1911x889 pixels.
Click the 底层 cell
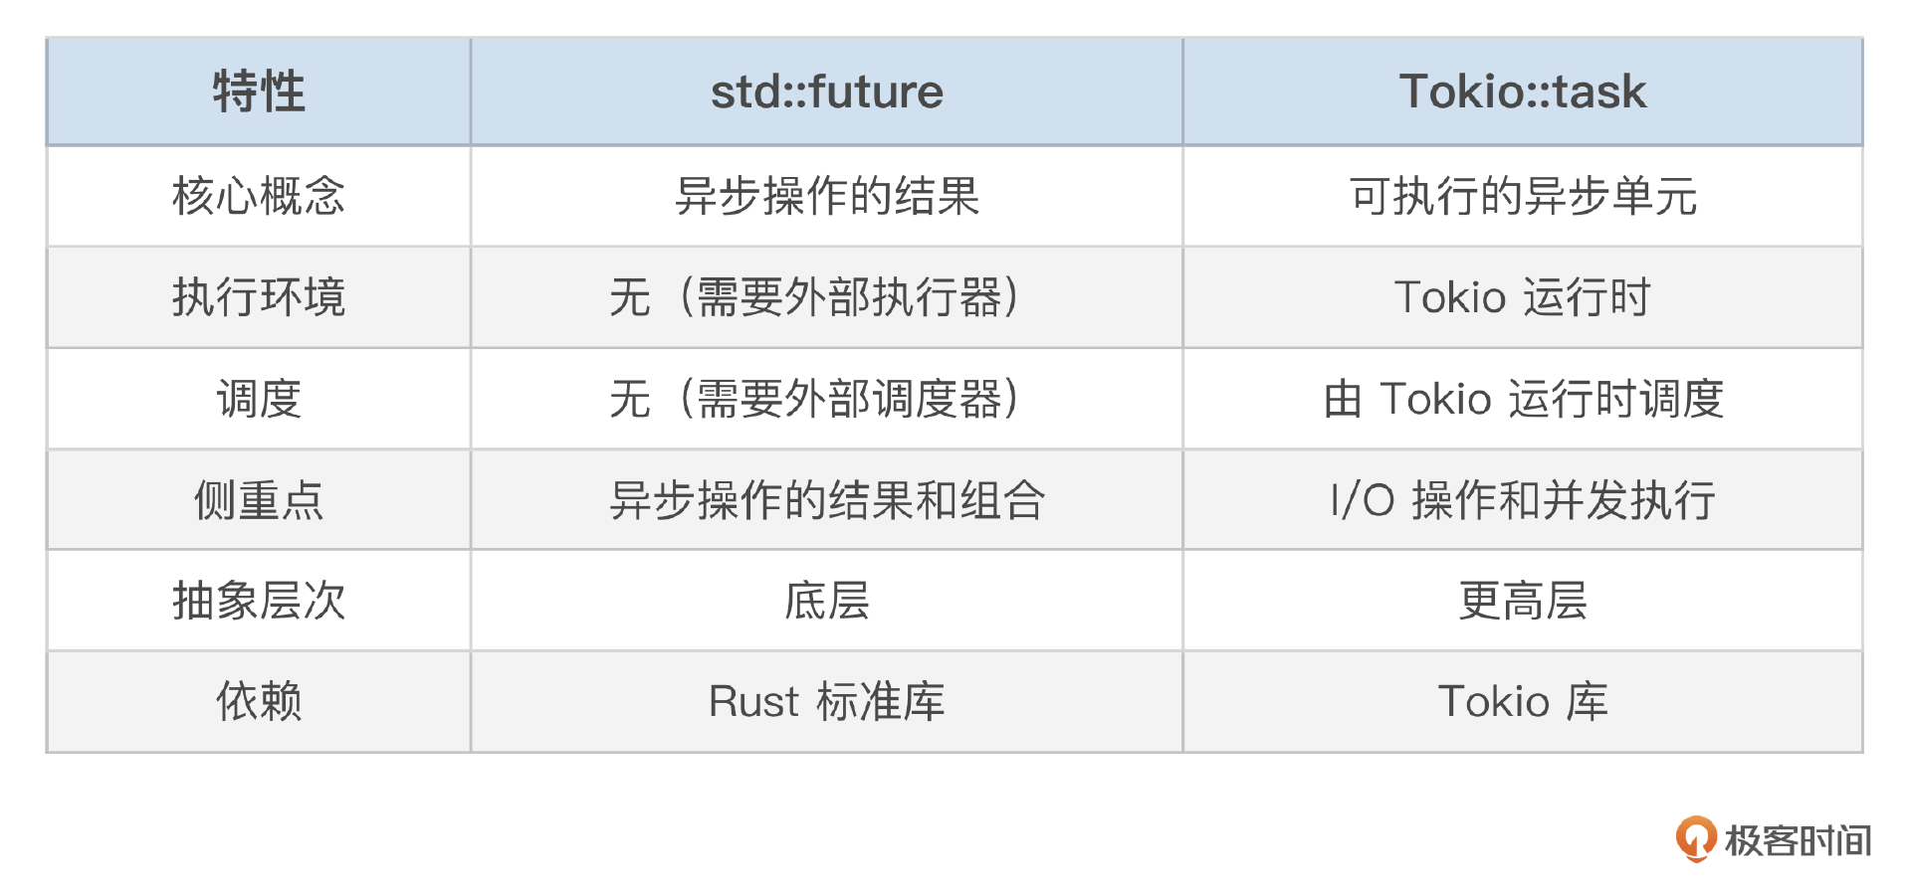click(827, 601)
